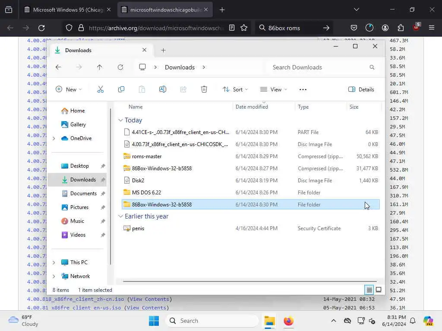Select the 4.41CE PART file

coord(251,132)
